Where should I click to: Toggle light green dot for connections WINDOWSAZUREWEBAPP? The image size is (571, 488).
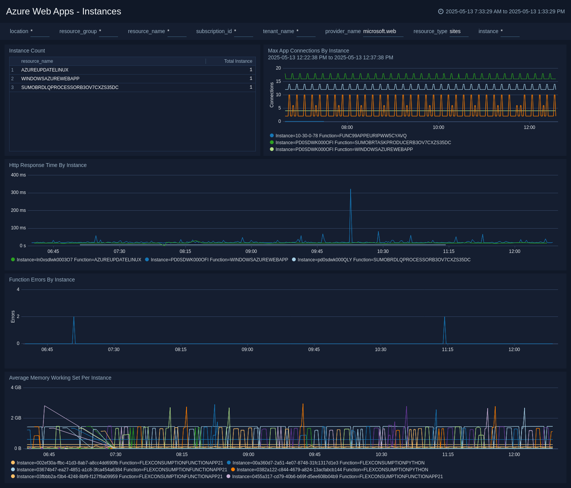(x=272, y=149)
